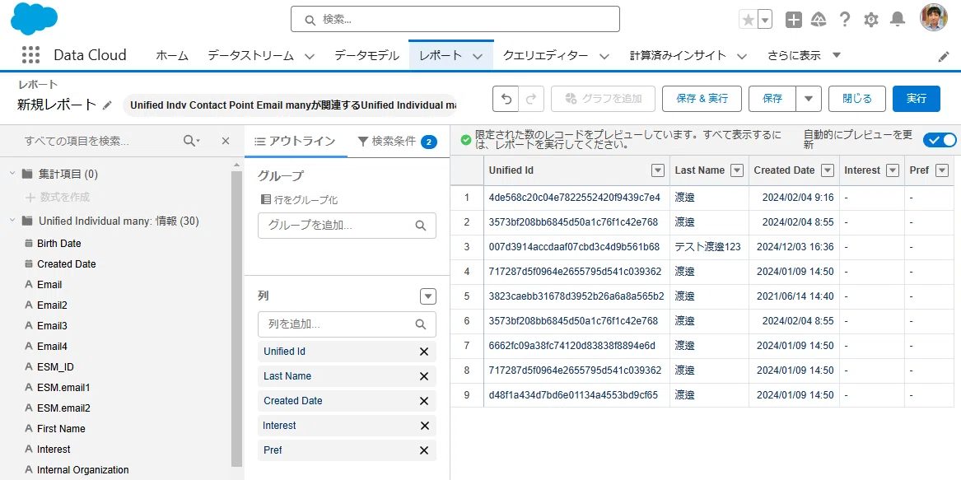Edit report name via pencil icon
Image resolution: width=961 pixels, height=480 pixels.
click(107, 105)
